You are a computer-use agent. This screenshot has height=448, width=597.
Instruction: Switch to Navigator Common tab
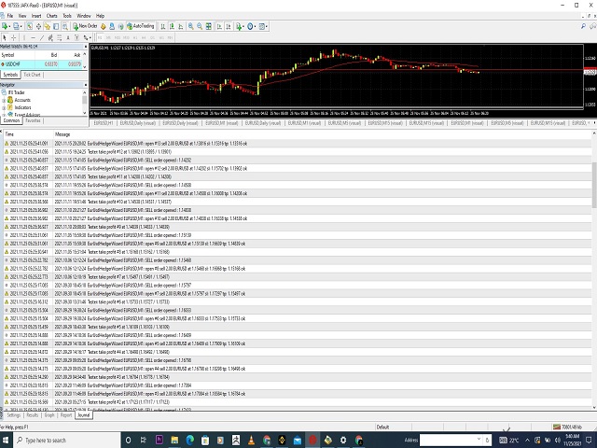click(11, 120)
